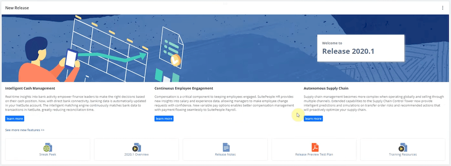Click learn more under Autonomous Supply Chain
The height and width of the screenshot is (166, 451).
(313, 119)
